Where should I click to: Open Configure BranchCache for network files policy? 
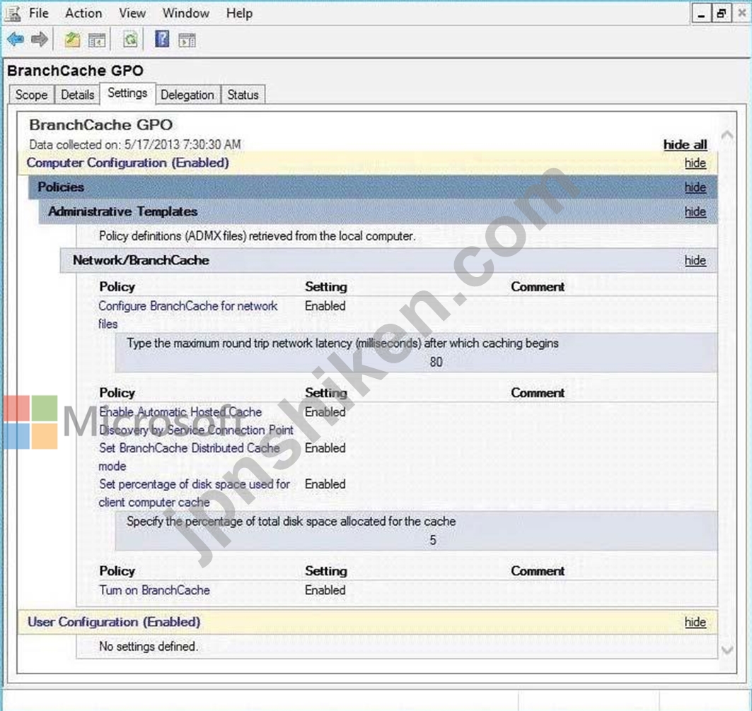(188, 315)
